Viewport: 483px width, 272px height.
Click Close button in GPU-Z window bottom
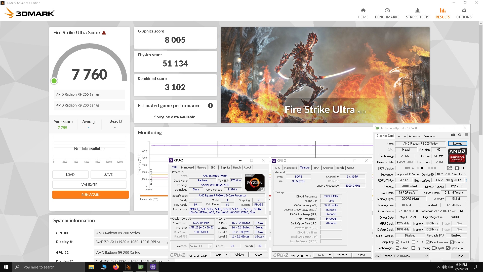[x=460, y=256]
